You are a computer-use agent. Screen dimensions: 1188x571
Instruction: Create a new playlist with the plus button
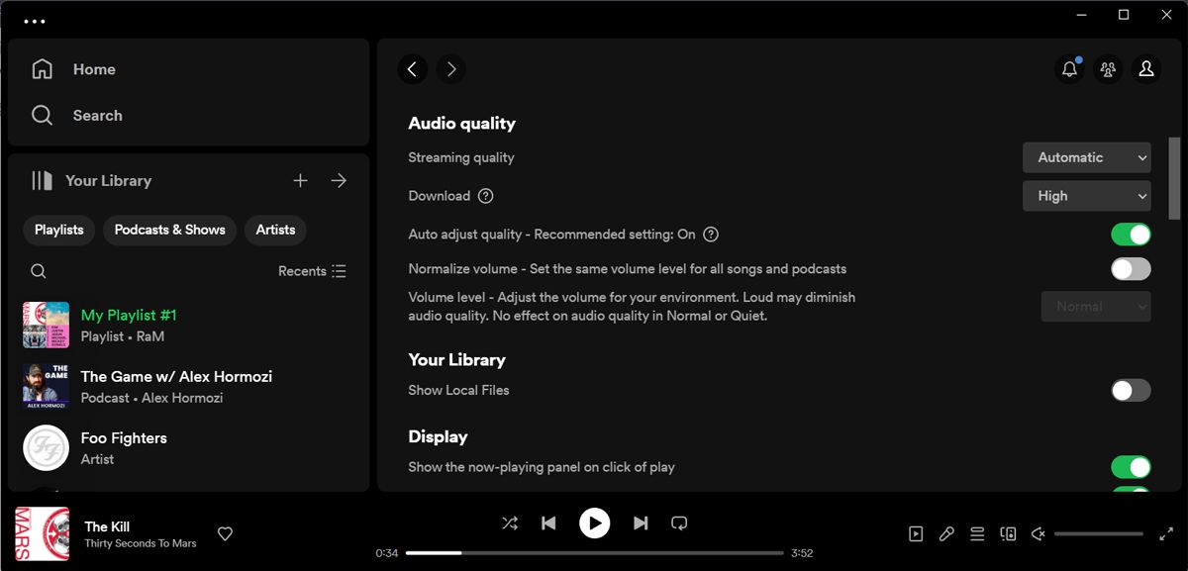(x=300, y=180)
